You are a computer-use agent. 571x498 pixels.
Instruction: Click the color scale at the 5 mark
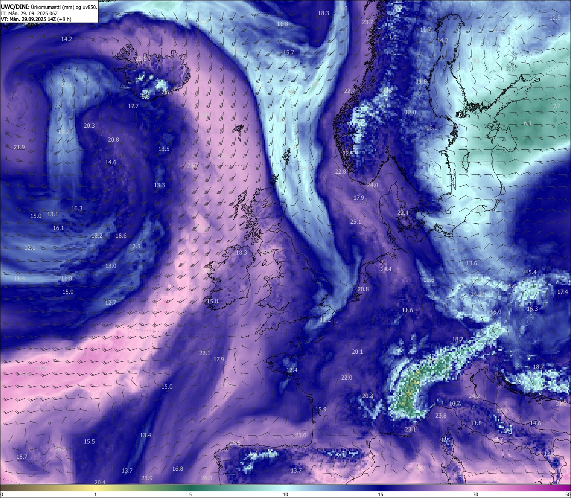[x=190, y=488]
